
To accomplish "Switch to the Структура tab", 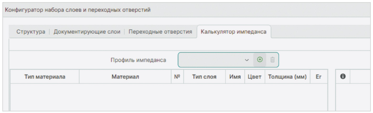I will point(31,32).
